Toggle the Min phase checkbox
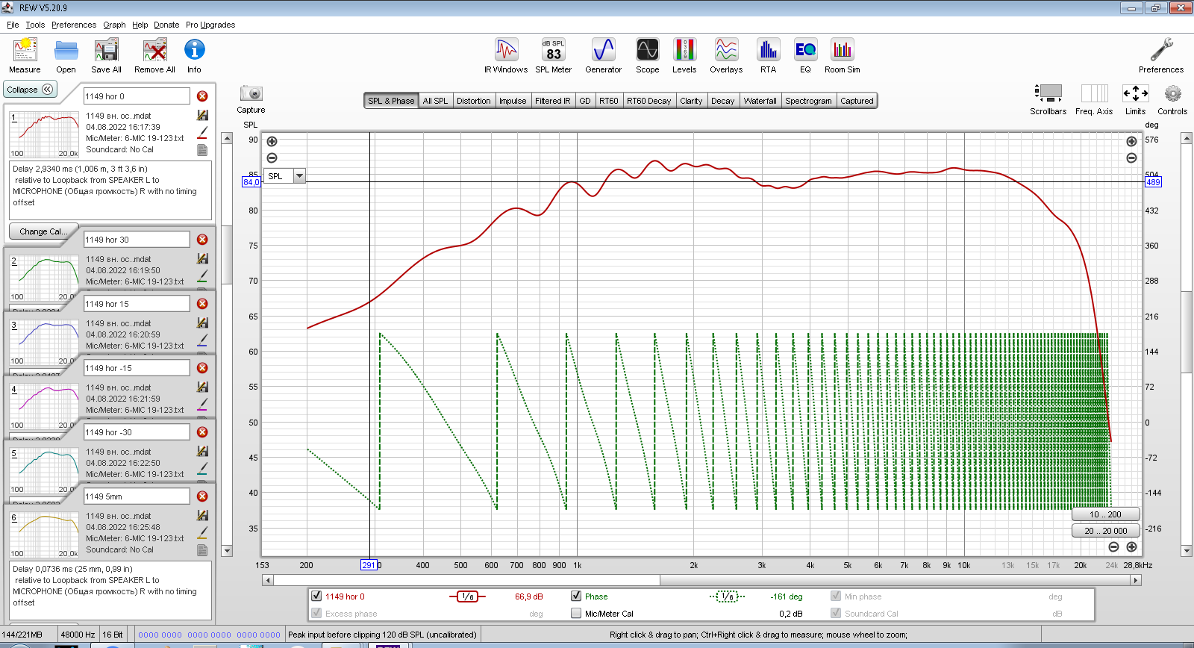The image size is (1194, 648). (836, 596)
